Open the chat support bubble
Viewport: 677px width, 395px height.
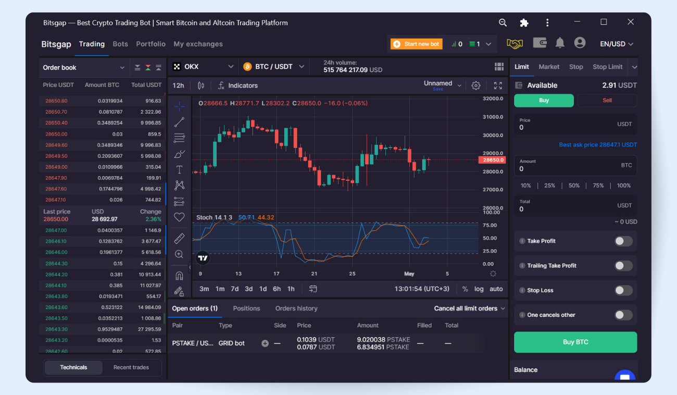[x=625, y=376]
